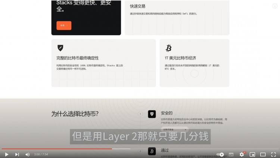Image resolution: width=280 pixels, height=158 pixels.
Task: Click the shield icon above 完整的比特币最终确定性
Action: click(60, 48)
